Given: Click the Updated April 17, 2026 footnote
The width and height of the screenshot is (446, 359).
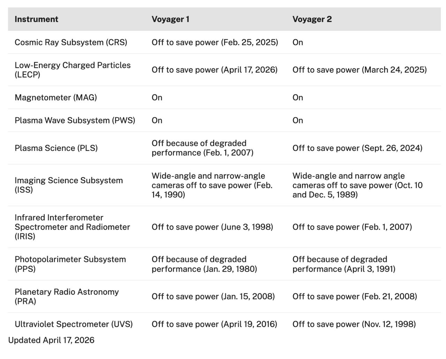Looking at the screenshot, I should pyautogui.click(x=51, y=340).
